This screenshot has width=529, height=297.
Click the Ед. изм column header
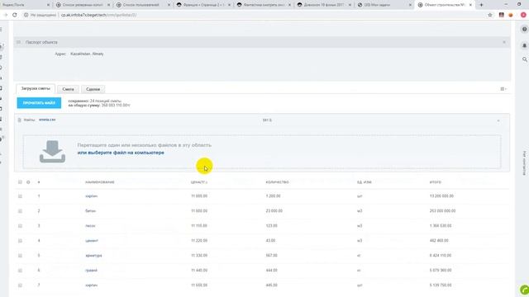click(364, 182)
